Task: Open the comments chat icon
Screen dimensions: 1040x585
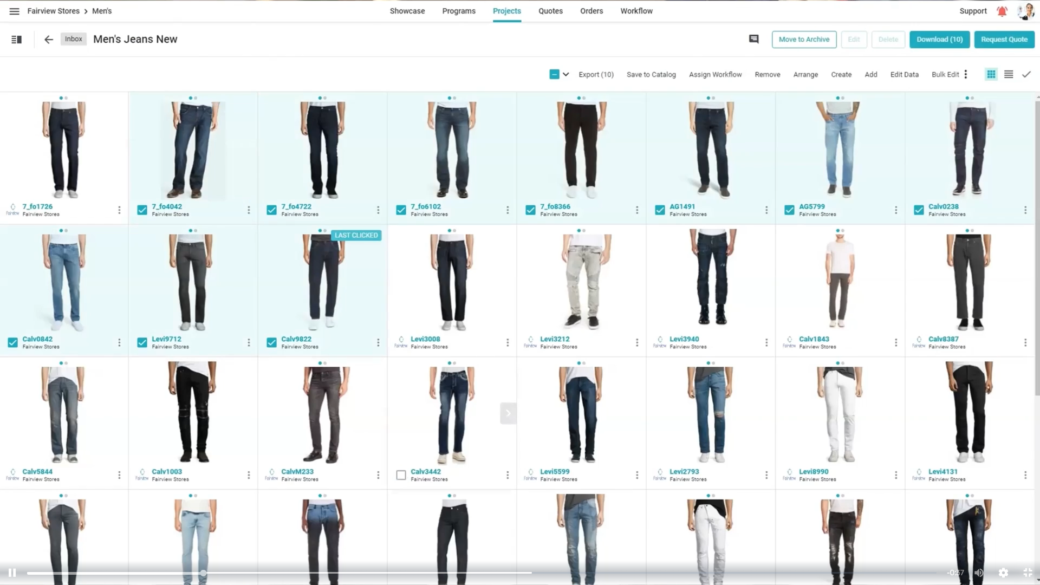Action: 753,39
